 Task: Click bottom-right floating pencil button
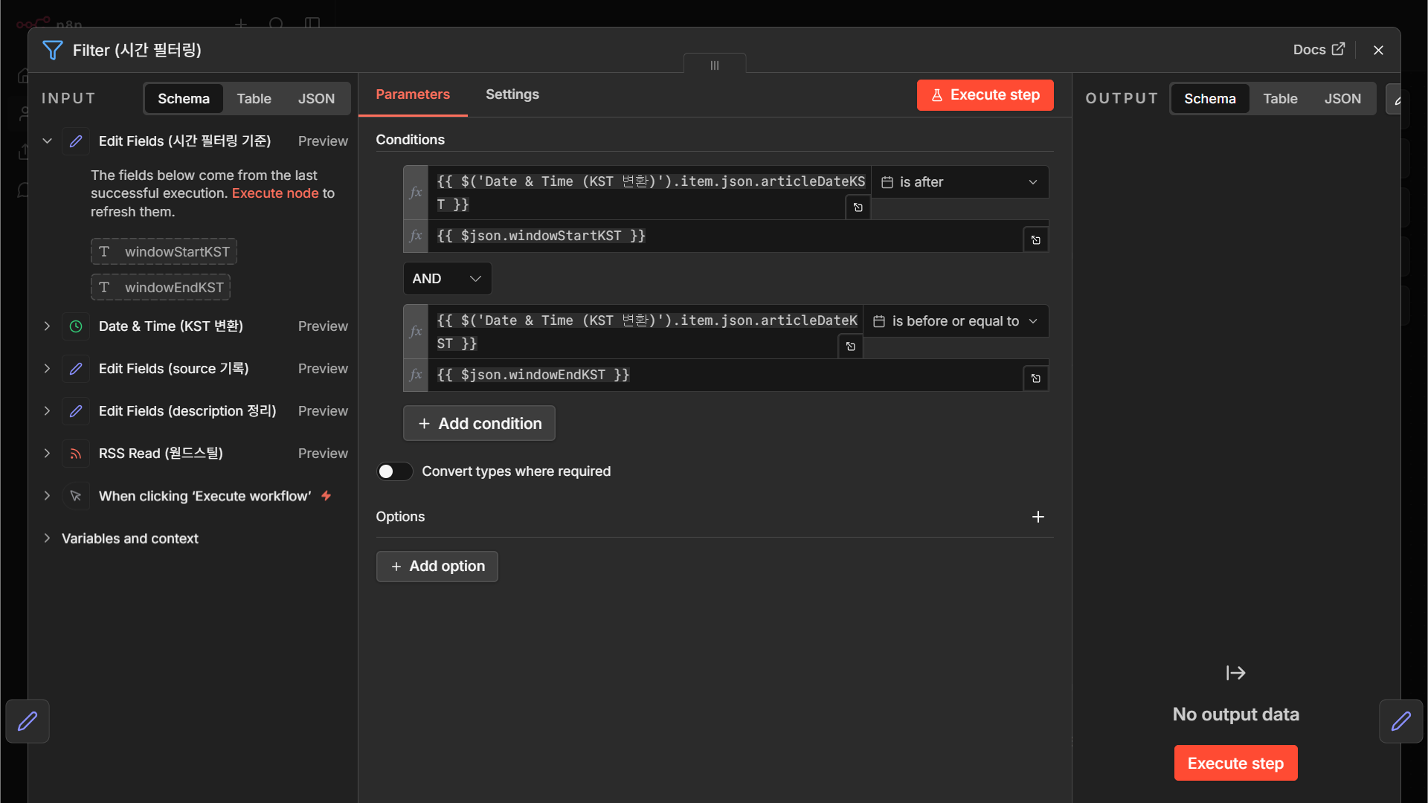[1401, 721]
